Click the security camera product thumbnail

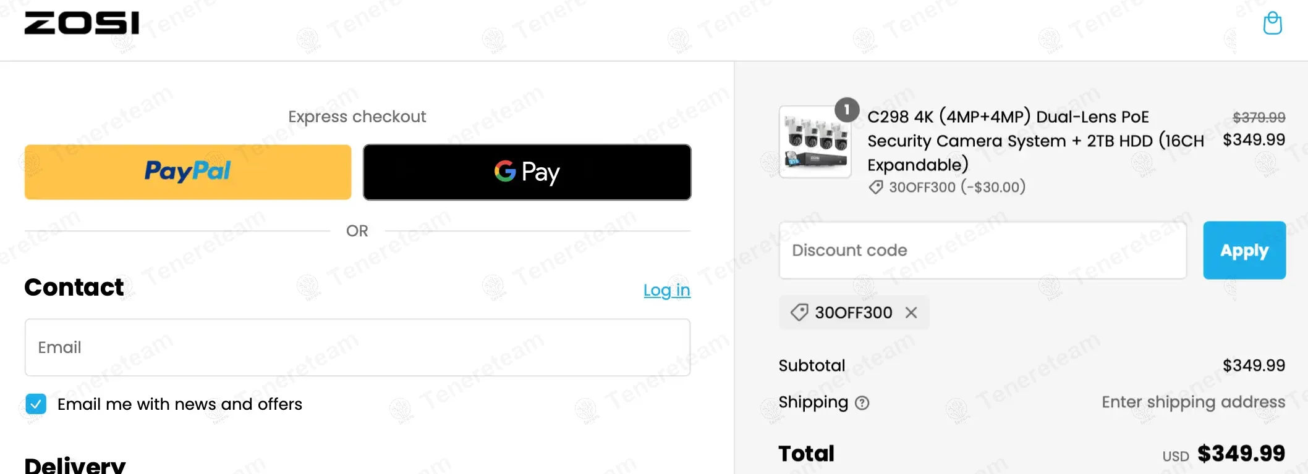coord(815,143)
